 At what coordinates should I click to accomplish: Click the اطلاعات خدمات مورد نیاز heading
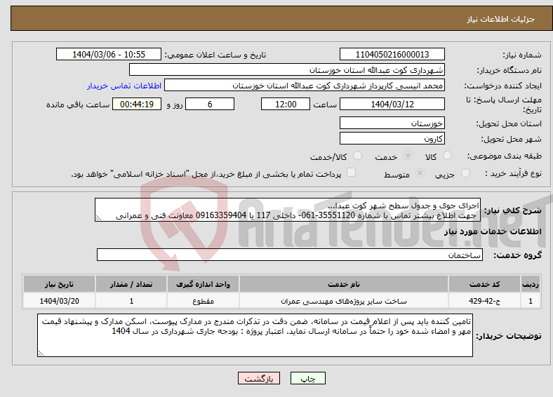click(x=493, y=231)
